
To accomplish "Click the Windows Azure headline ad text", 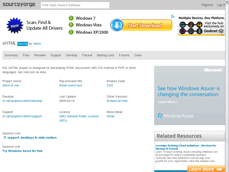I will (189, 91).
